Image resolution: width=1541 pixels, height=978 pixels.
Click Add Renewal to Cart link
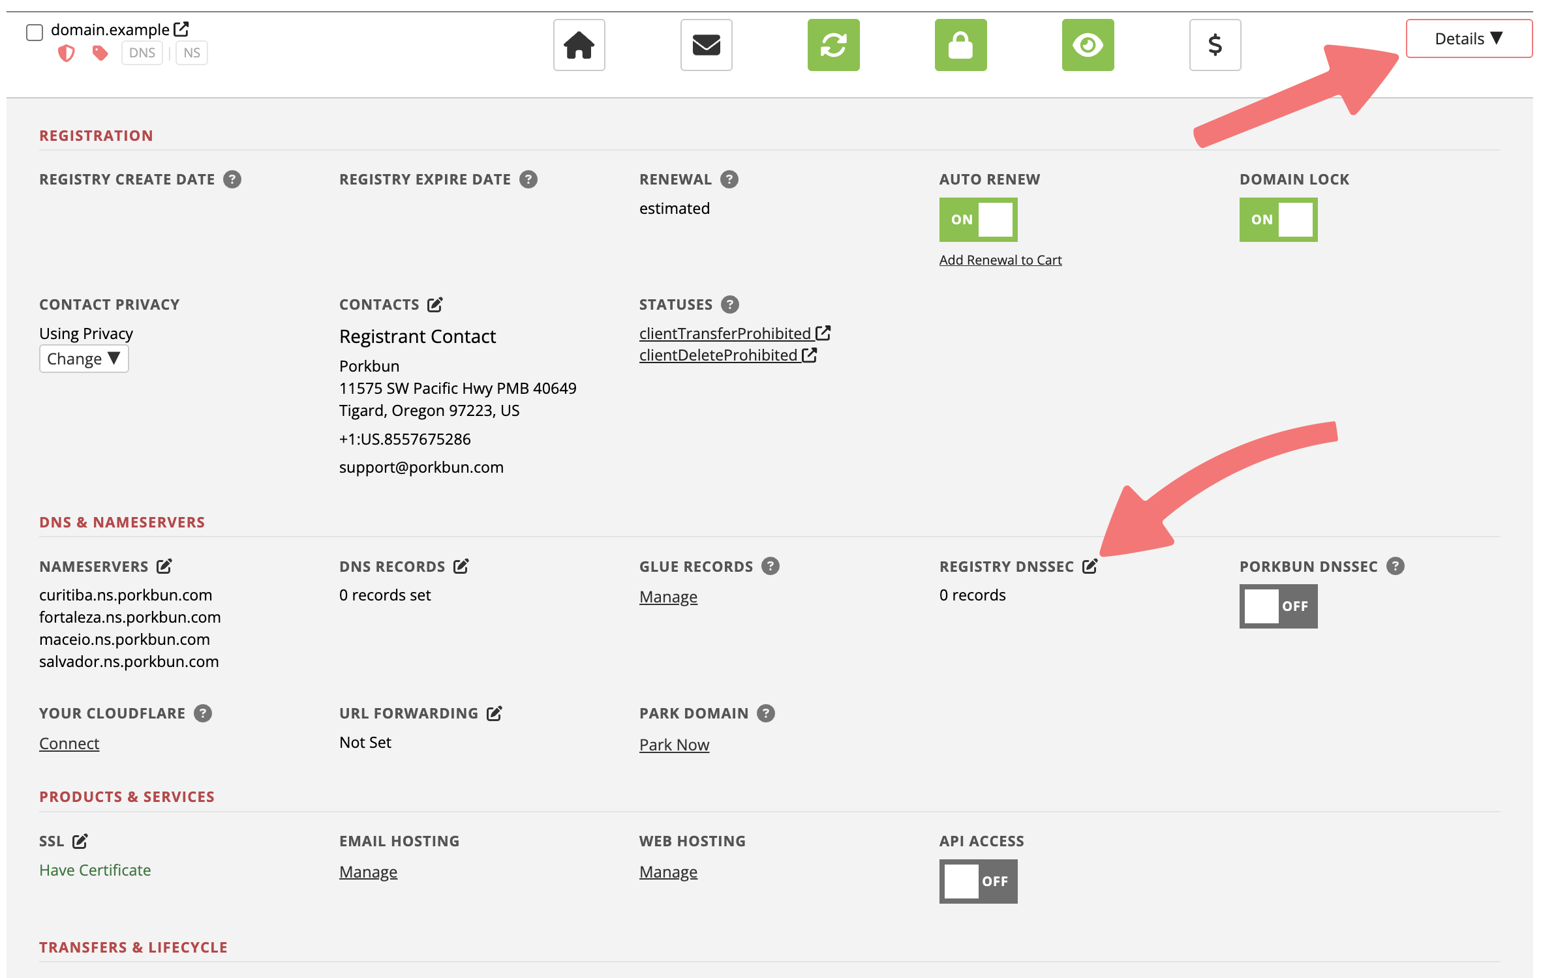(1000, 259)
